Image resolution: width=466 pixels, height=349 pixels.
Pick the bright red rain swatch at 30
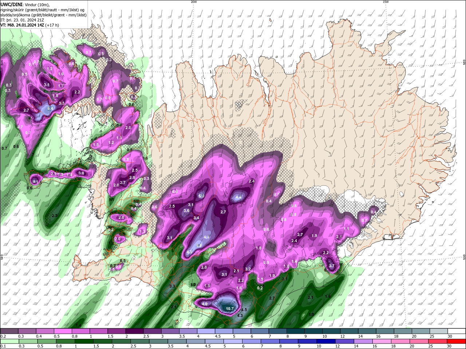456,341
